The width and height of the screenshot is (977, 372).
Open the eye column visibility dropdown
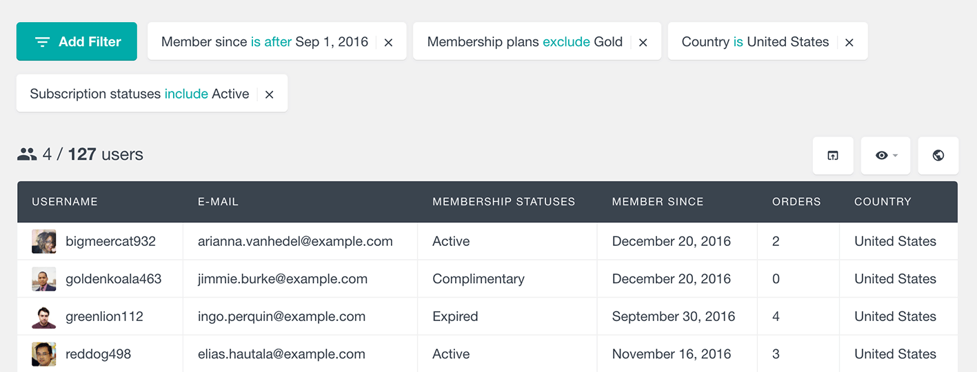coord(886,156)
